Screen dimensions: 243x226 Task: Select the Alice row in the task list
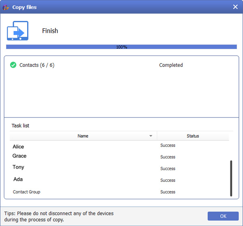(18, 147)
